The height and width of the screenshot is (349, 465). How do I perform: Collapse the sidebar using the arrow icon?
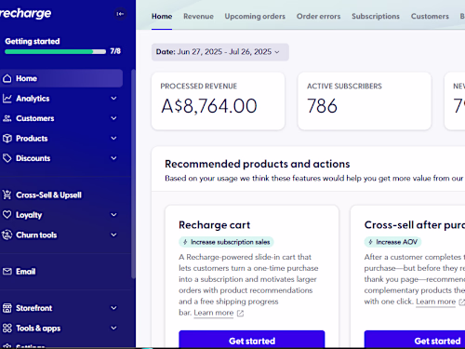pos(120,14)
